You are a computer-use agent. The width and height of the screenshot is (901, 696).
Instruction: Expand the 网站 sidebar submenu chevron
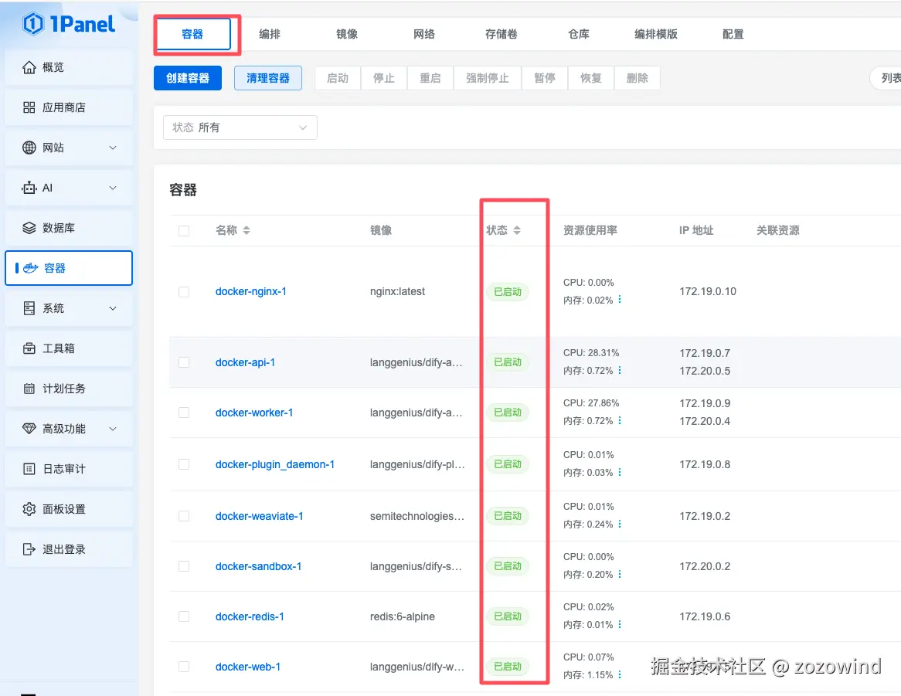(113, 148)
